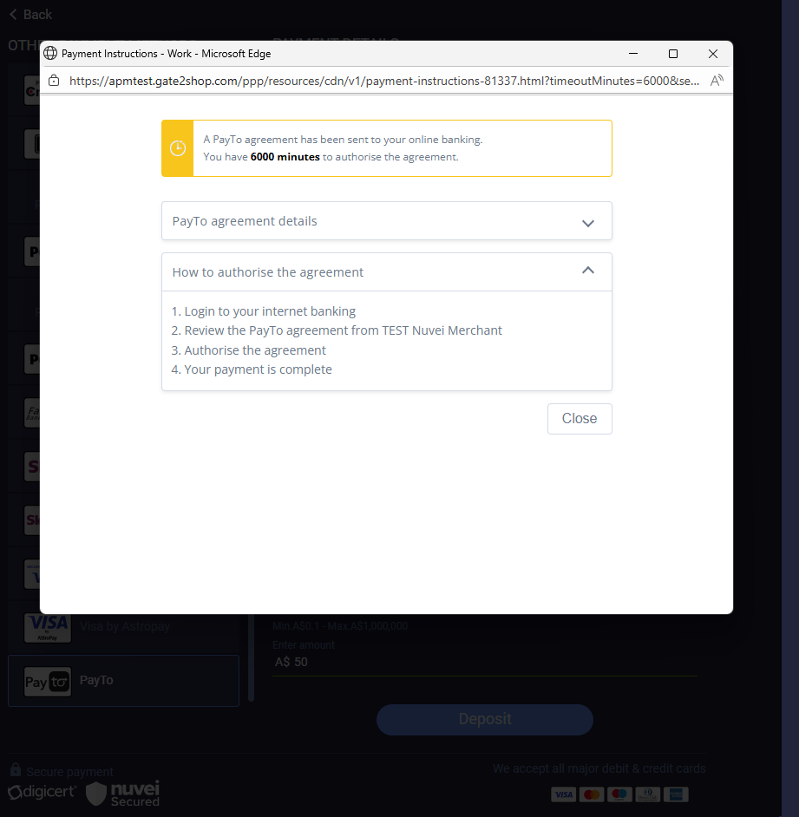Click the Enter amount field showing A$ 50
This screenshot has height=817, width=799.
click(484, 662)
